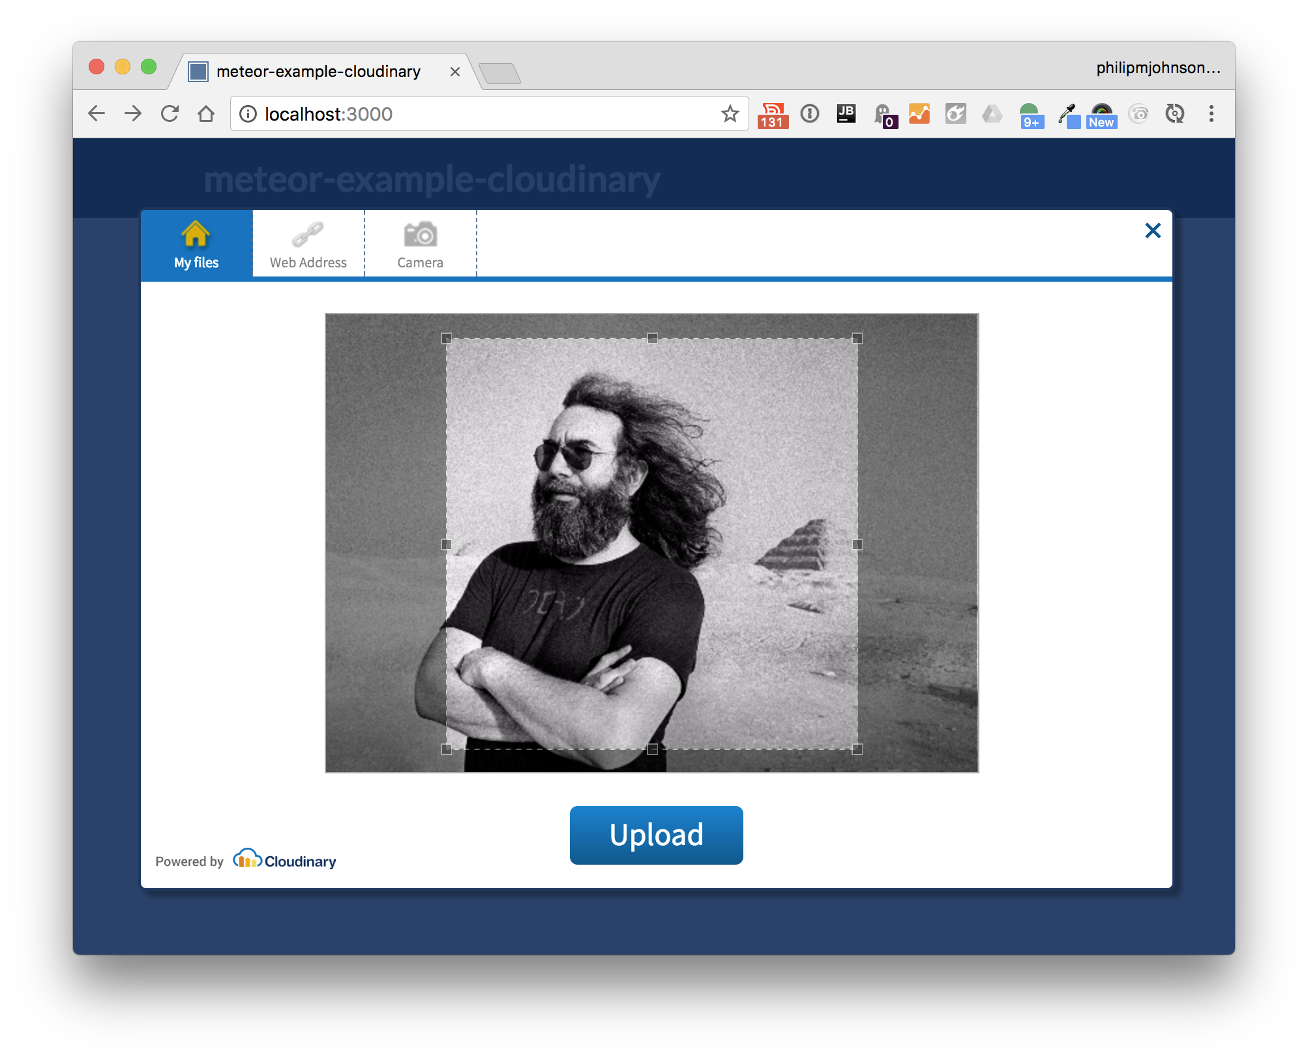Open the RSS extension showing 131
Viewport: 1308px width, 1059px height.
click(773, 115)
